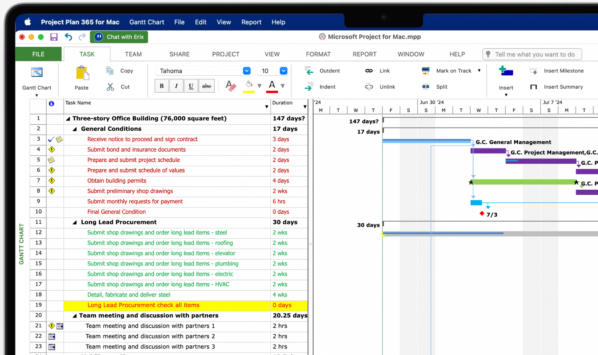Click the Split task icon
The width and height of the screenshot is (598, 355).
coord(426,87)
